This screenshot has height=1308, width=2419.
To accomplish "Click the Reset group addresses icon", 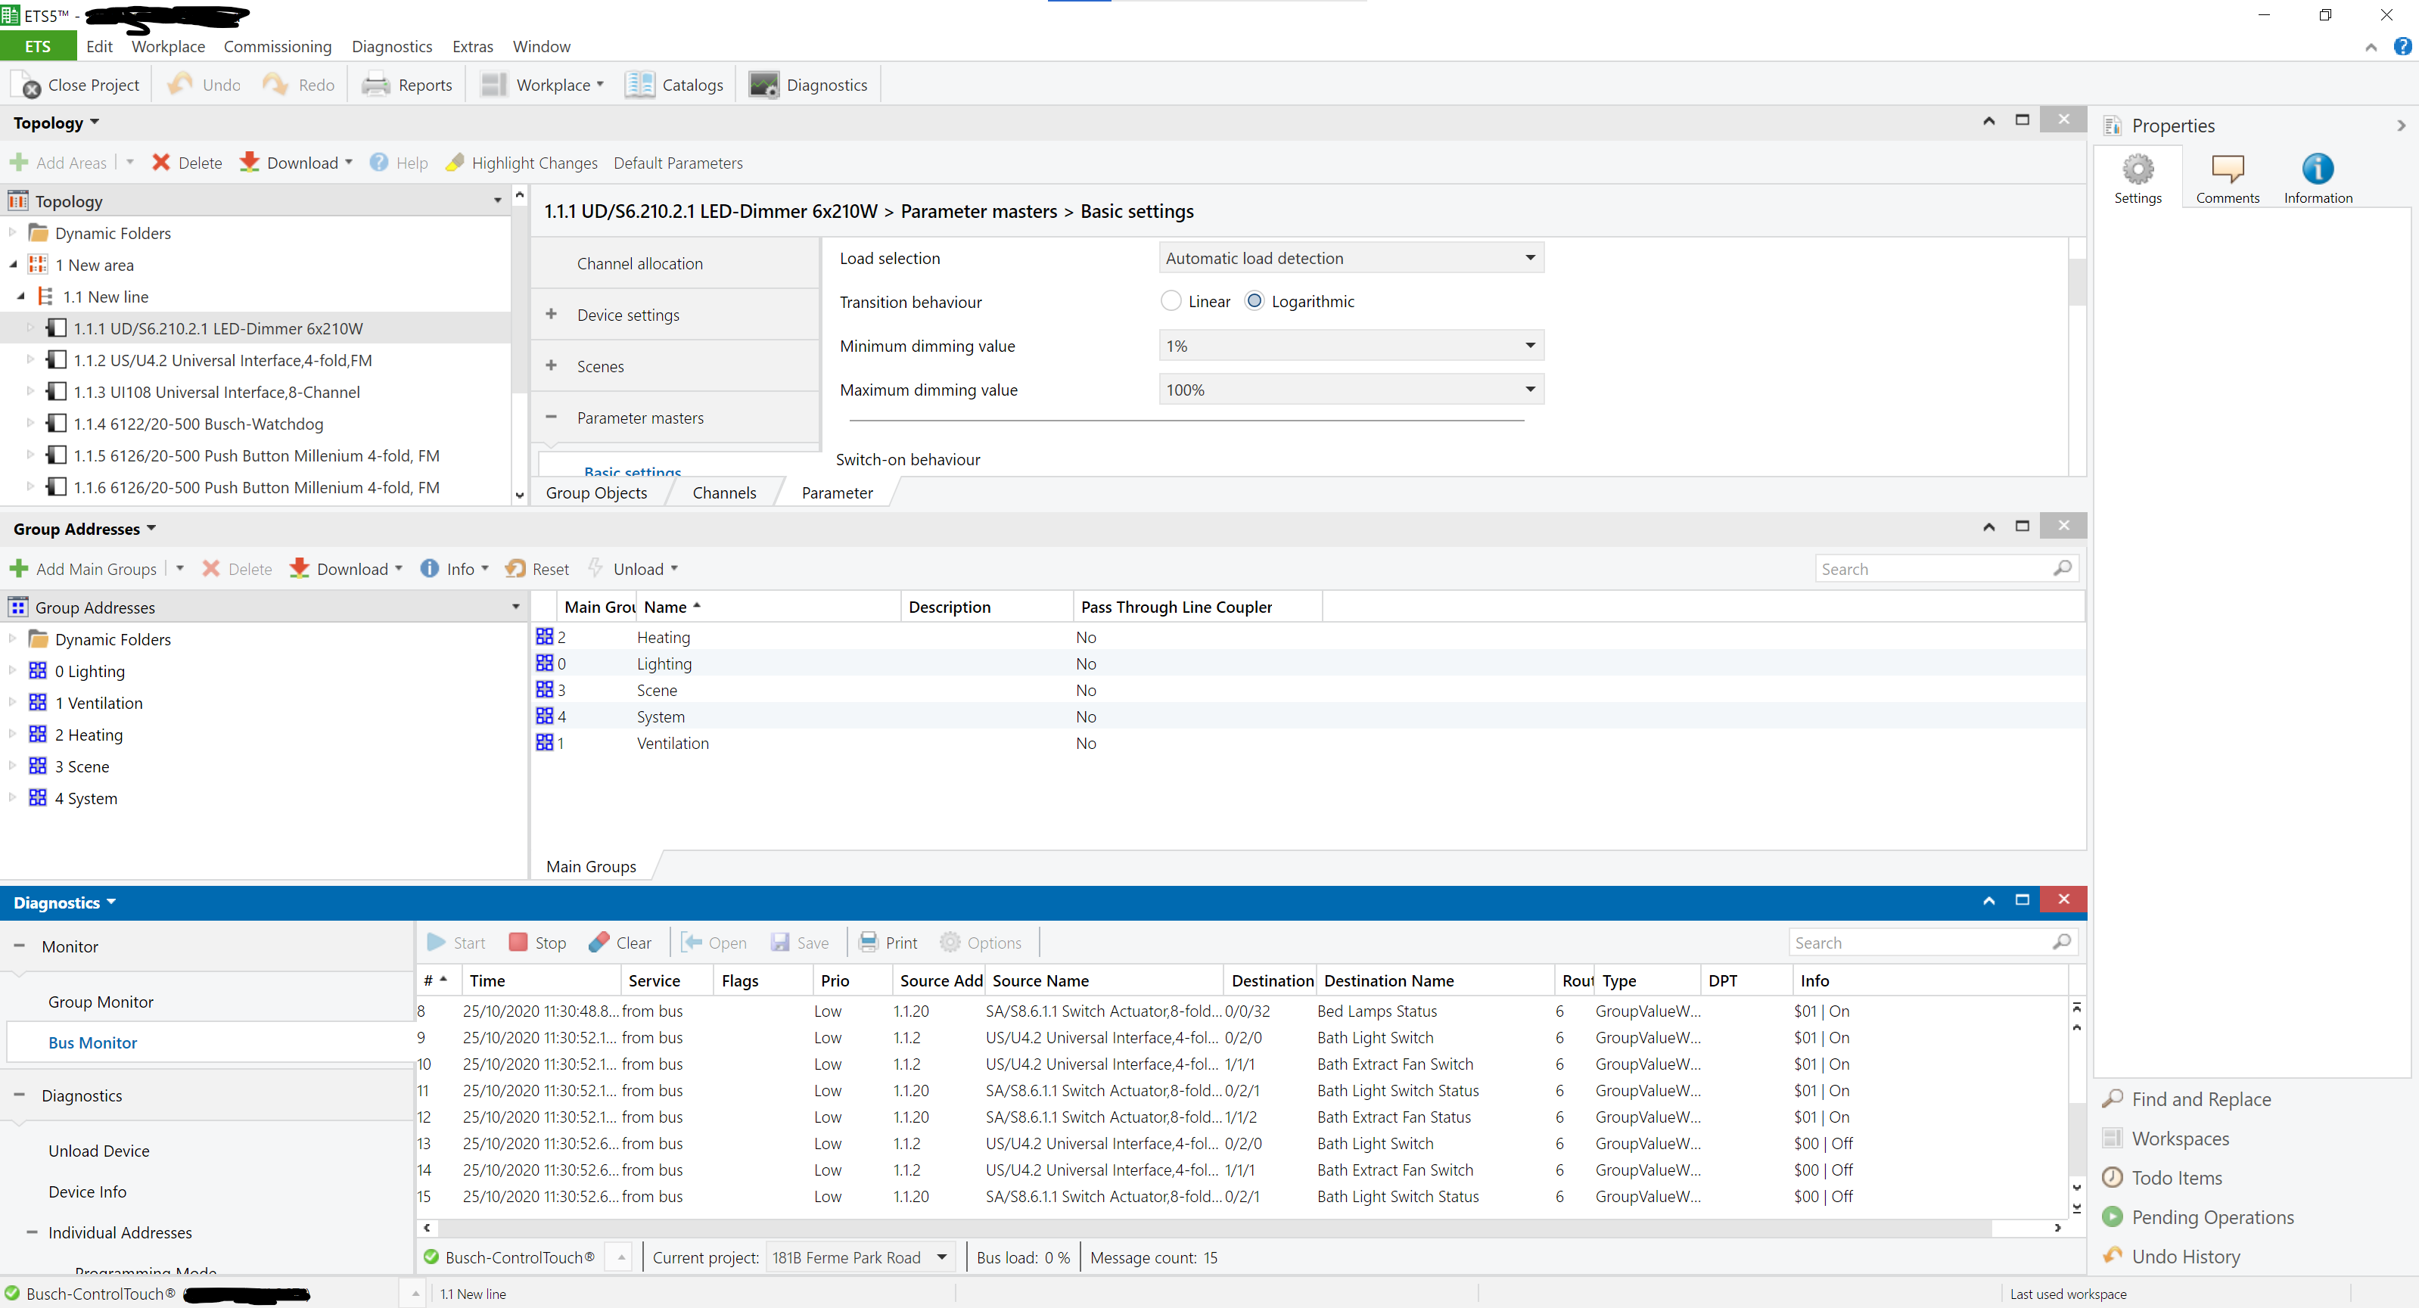I will (x=515, y=568).
